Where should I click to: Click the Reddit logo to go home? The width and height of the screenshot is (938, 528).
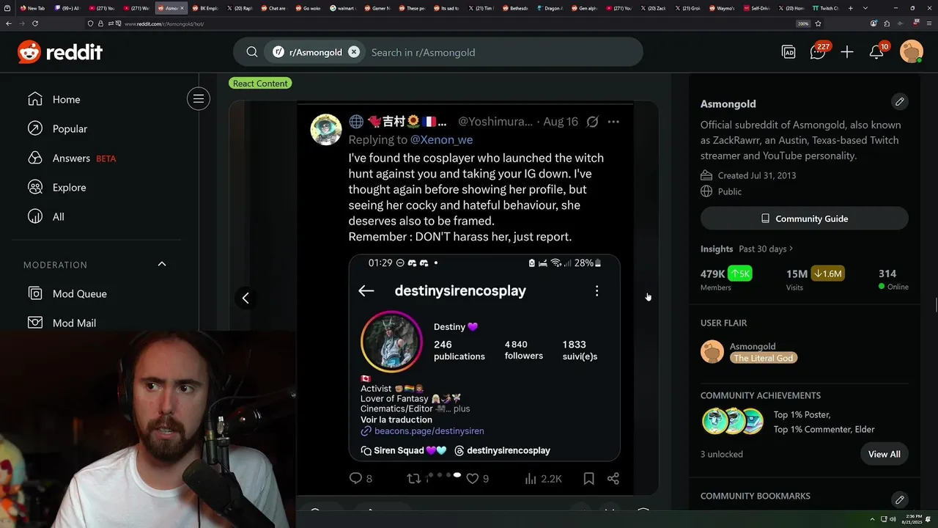(60, 52)
